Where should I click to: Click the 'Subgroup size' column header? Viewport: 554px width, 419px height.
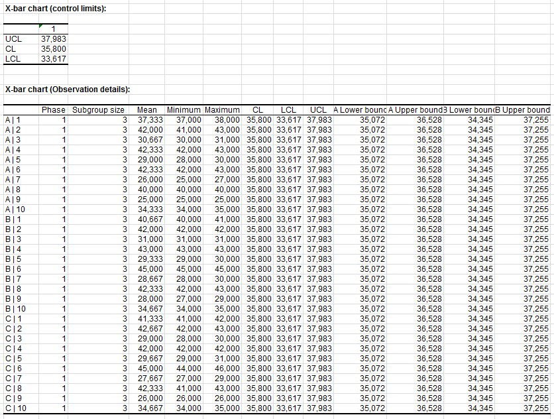98,109
